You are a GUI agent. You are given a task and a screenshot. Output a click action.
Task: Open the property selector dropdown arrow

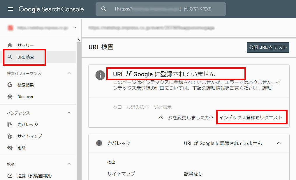[75, 28]
